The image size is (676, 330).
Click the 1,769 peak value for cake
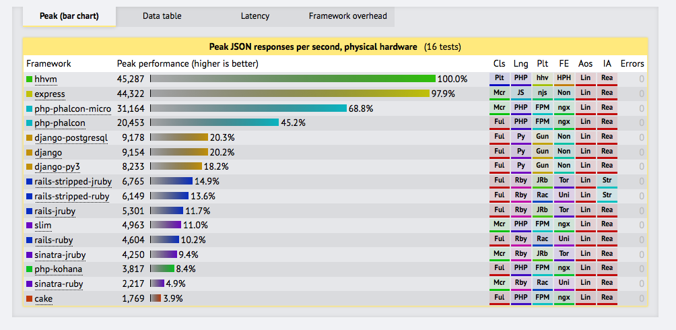tap(133, 298)
